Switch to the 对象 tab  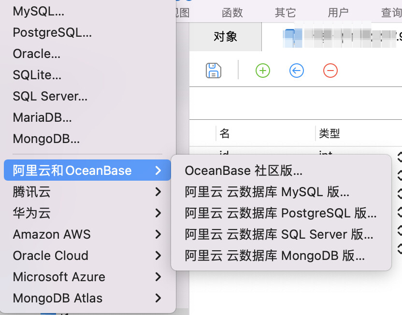pos(225,37)
